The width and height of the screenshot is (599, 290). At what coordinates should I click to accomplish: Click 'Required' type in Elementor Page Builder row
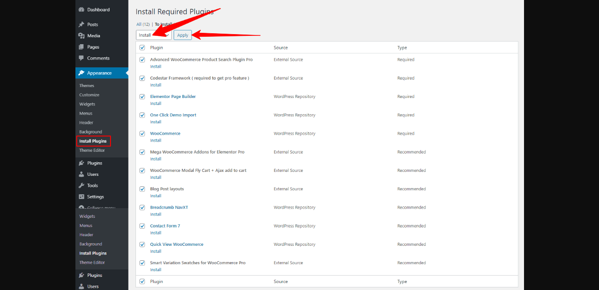406,97
